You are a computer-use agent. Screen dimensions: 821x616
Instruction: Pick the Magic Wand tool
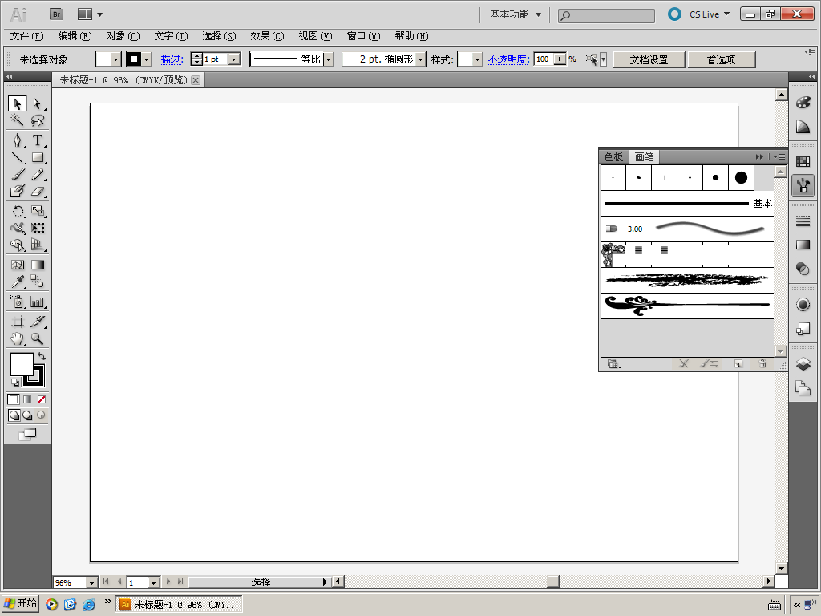(18, 120)
